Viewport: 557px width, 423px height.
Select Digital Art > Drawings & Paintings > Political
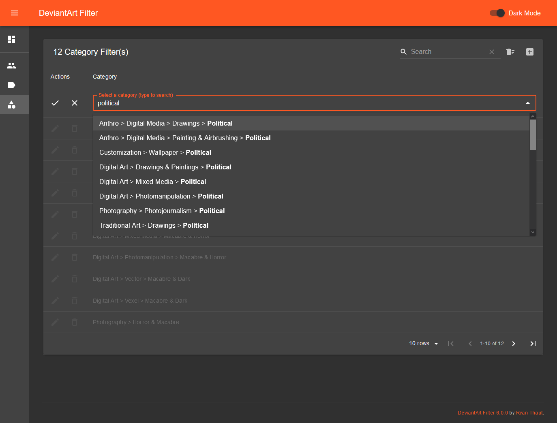point(311,167)
